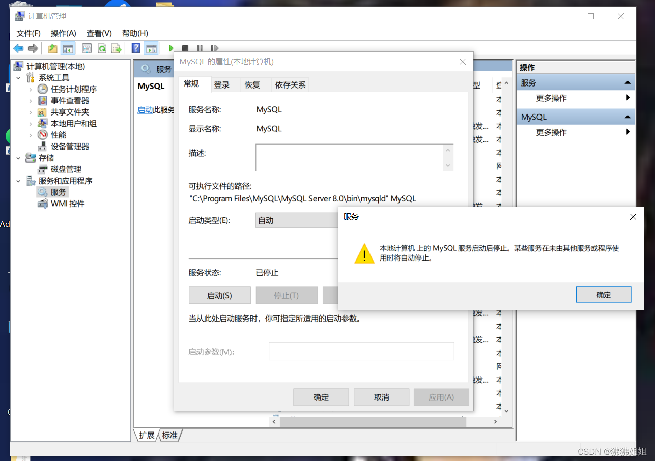This screenshot has height=461, width=655.
Task: Select 事件查看器 in the tree
Action: pos(70,101)
